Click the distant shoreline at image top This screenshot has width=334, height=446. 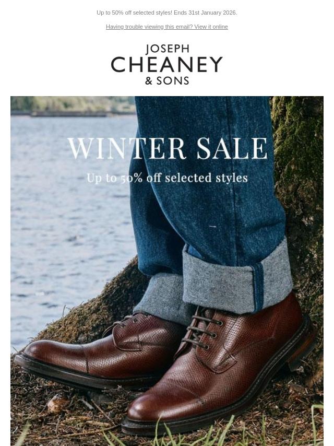[73, 106]
